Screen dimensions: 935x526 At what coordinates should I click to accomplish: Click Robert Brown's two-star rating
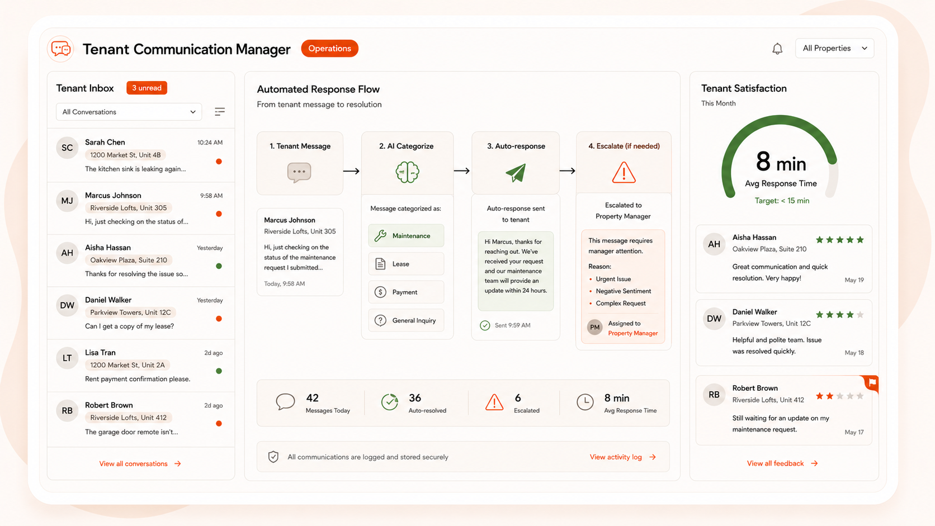840,396
